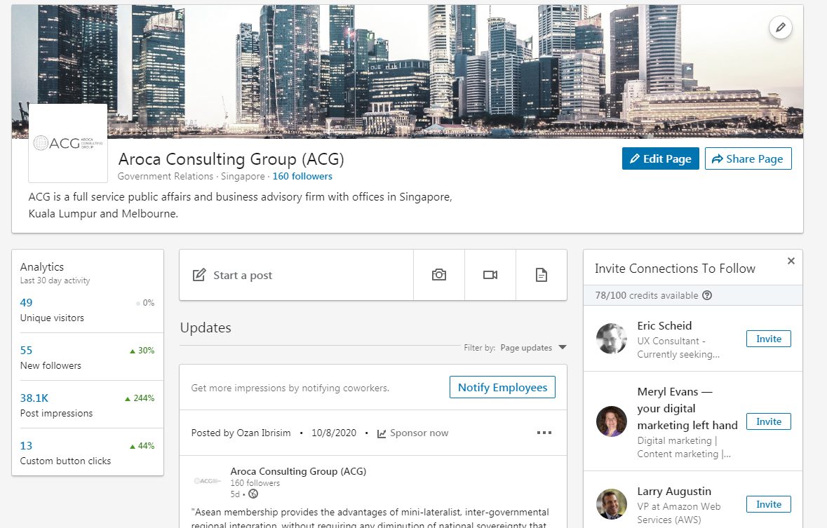The height and width of the screenshot is (528, 827).
Task: Open the 160 followers link
Action: coord(302,176)
